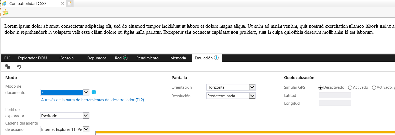Select the last, cut-off Simular GPS radio option
The image size is (395, 135).
374,87
